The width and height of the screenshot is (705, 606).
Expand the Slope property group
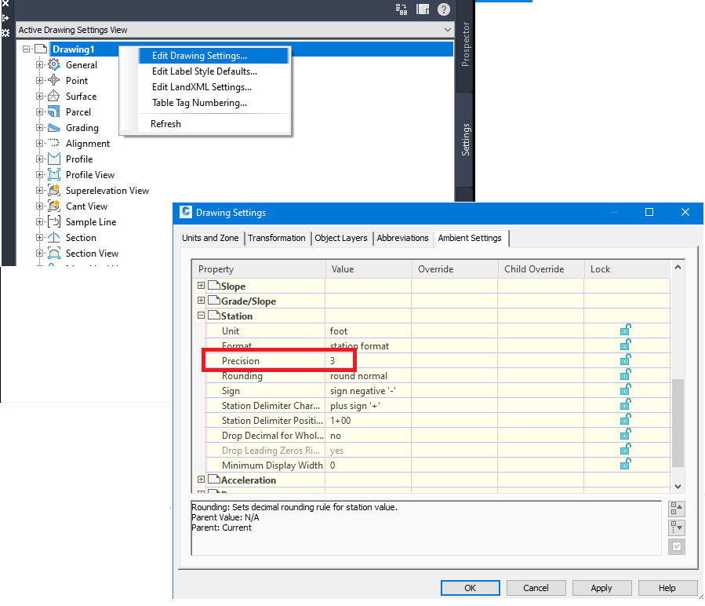coord(201,286)
